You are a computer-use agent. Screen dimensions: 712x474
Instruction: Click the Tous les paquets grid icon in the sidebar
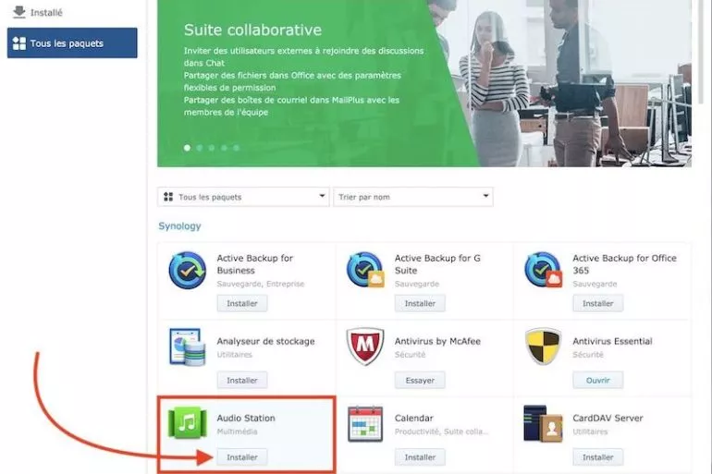point(19,43)
